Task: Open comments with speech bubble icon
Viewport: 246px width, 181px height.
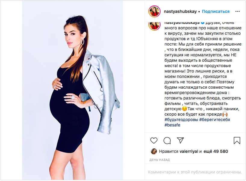Action: (167, 141)
